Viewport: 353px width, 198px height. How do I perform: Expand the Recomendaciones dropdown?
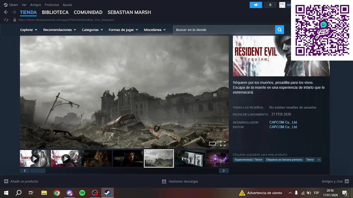[x=60, y=30]
